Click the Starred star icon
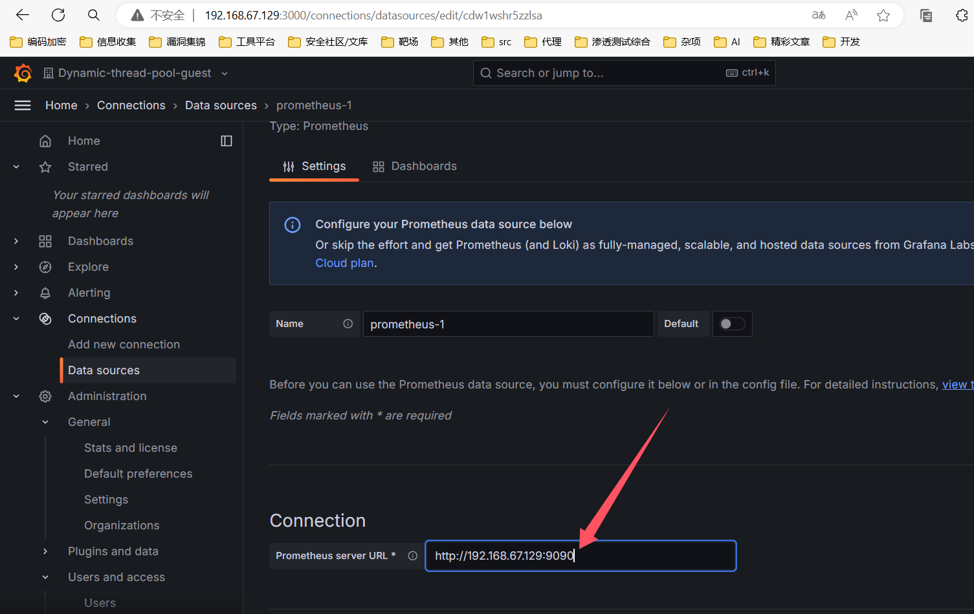Image resolution: width=974 pixels, height=614 pixels. point(45,167)
